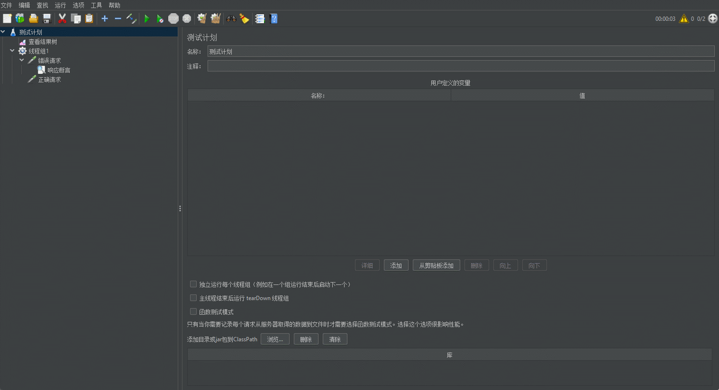Screen dimensions: 719x390
Task: Collapse the root 测试计划 tree arrow
Action: [3, 32]
